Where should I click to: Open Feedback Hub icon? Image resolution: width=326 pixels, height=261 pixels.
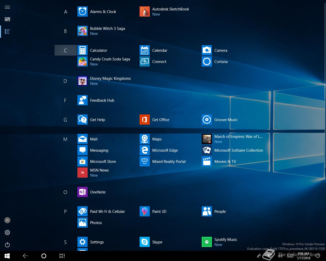[x=83, y=100]
